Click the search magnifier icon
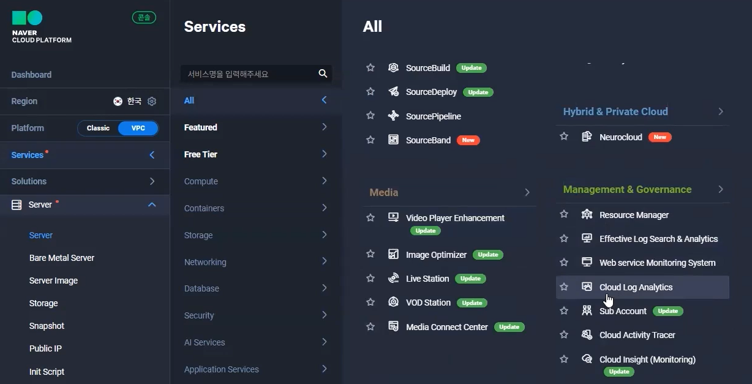The height and width of the screenshot is (384, 752). [x=323, y=73]
